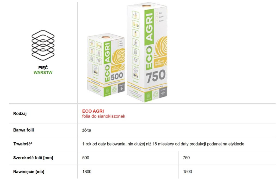Click the 1800 value in the Nawinięcie row
Viewport: 279px width, 180px height.
click(x=87, y=172)
